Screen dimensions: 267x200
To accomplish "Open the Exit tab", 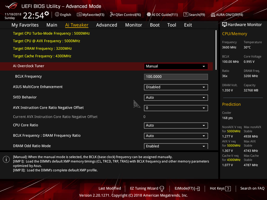I will tap(188, 25).
